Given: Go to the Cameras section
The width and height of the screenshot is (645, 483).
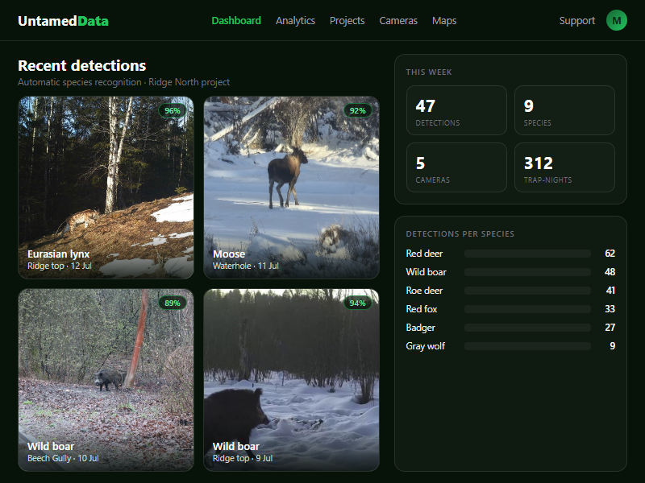Looking at the screenshot, I should pyautogui.click(x=398, y=21).
